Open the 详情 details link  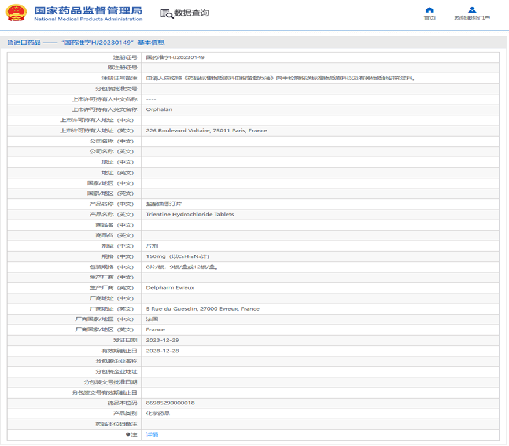pyautogui.click(x=152, y=434)
